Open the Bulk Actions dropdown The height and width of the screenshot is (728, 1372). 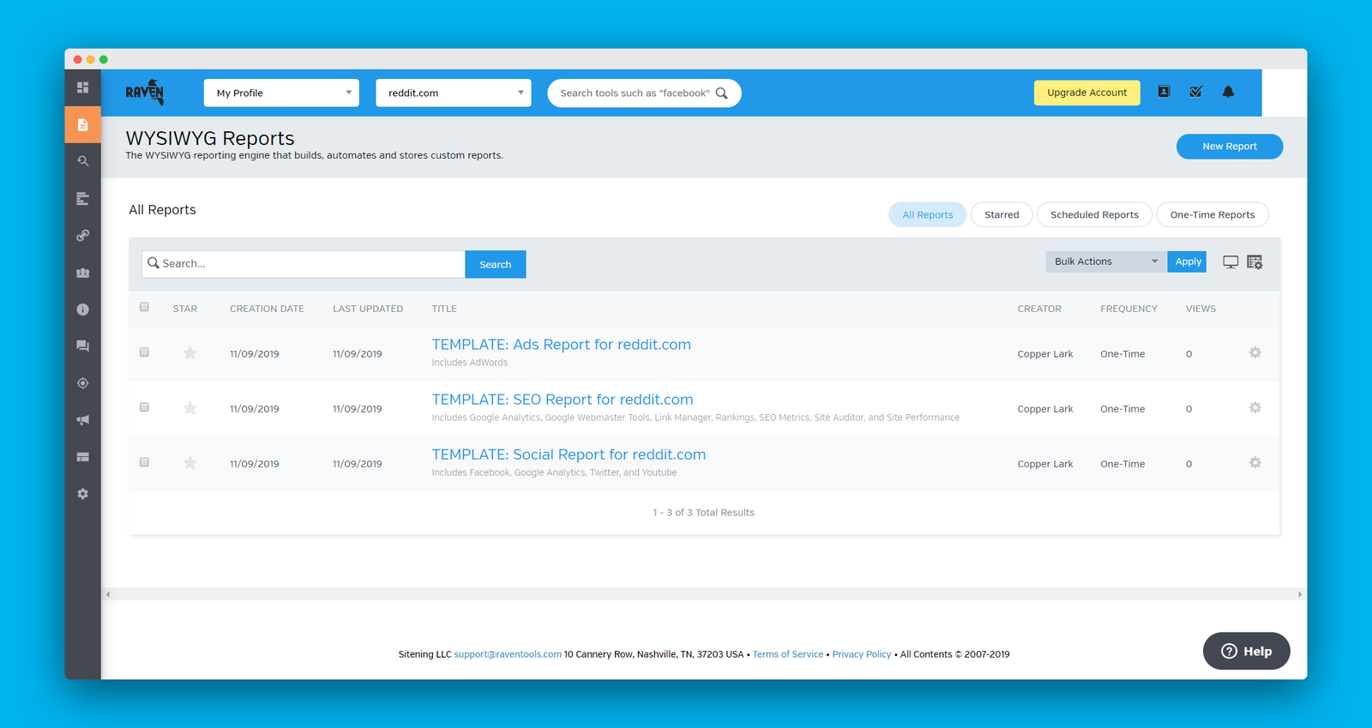click(x=1106, y=262)
